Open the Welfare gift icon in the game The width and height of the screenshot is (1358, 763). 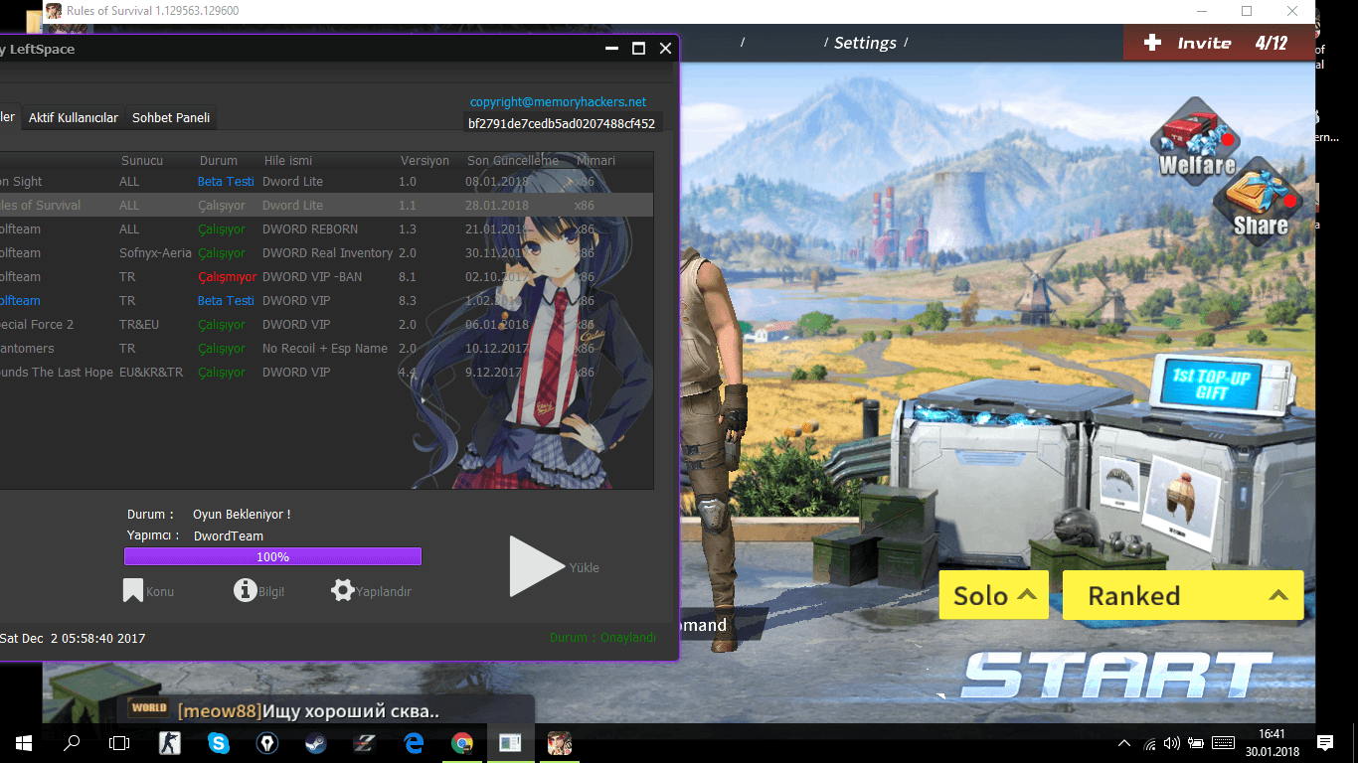[x=1197, y=139]
